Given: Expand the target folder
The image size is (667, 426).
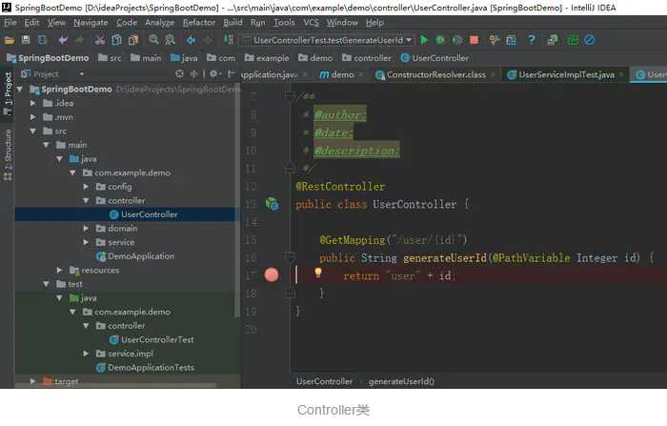Looking at the screenshot, I should tap(32, 381).
